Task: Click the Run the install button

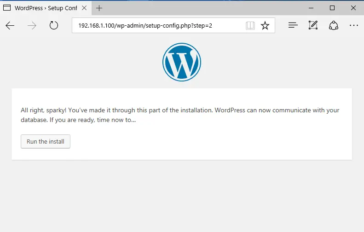Action: point(46,141)
